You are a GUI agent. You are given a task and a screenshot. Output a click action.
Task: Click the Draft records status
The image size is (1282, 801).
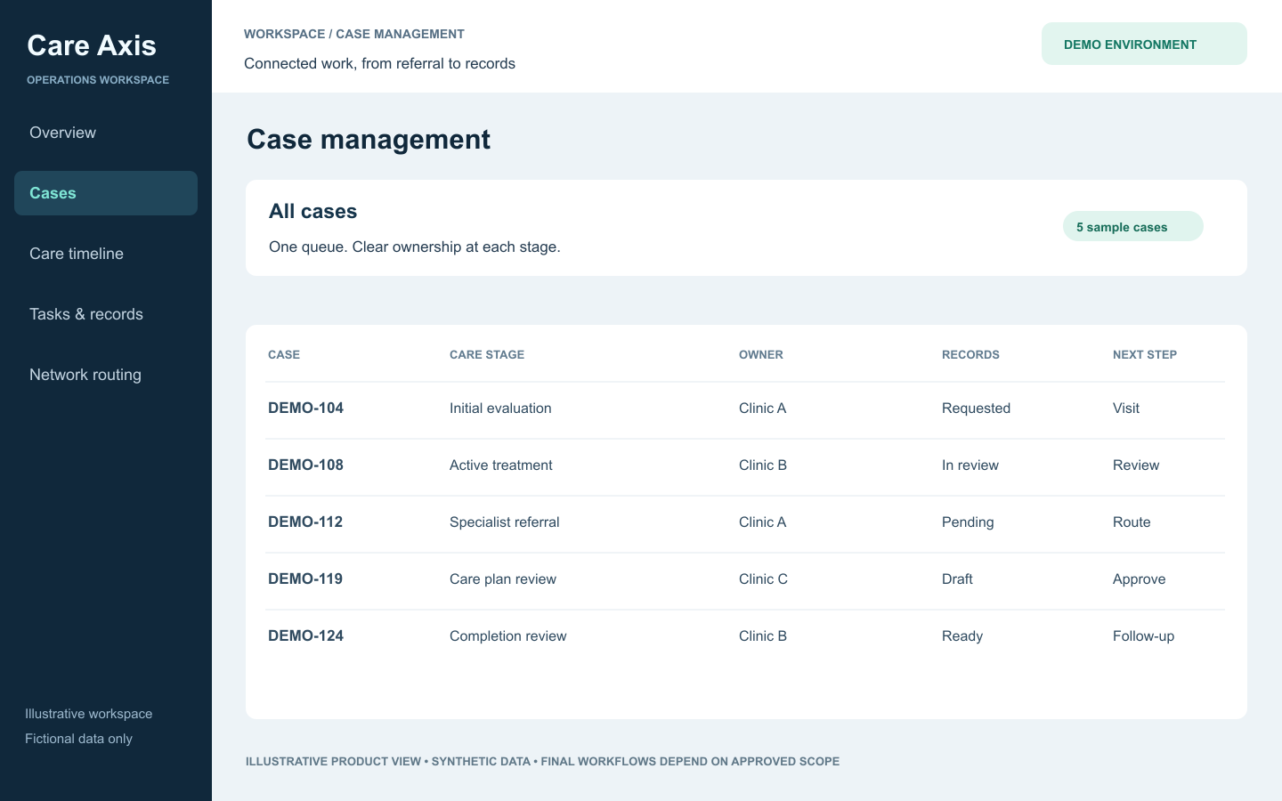pos(957,578)
